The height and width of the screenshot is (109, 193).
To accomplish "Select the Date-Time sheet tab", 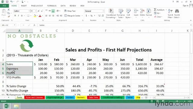I will [x=93, y=97].
